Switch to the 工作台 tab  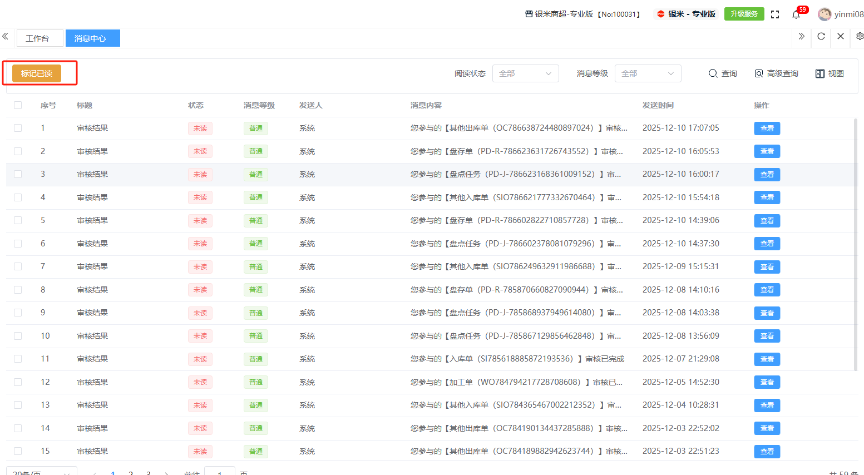tap(38, 38)
